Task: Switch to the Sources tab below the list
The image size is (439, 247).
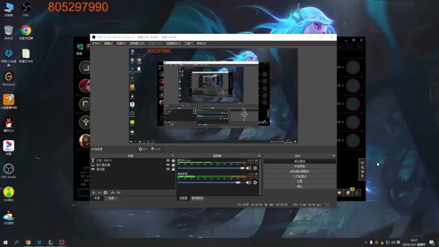Action: click(x=97, y=198)
